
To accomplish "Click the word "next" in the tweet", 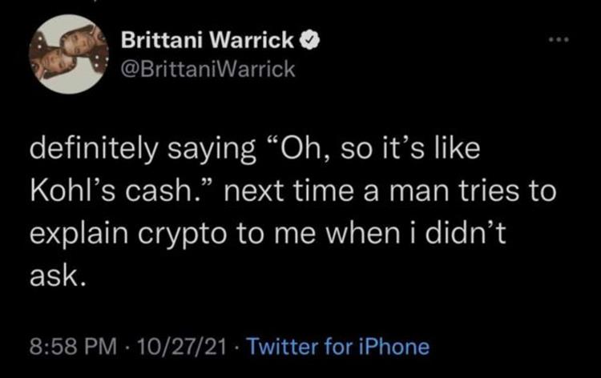I will [x=263, y=193].
